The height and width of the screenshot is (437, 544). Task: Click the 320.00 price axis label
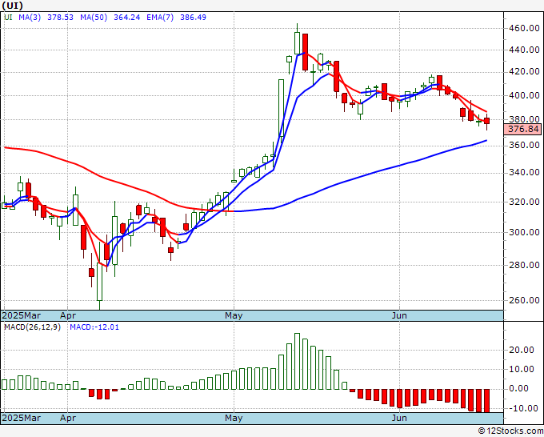(x=524, y=202)
